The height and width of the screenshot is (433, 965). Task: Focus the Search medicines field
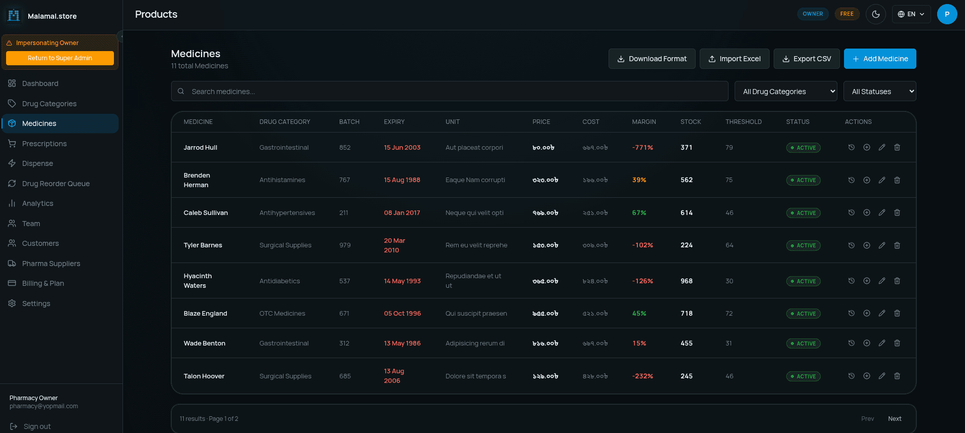(x=450, y=92)
